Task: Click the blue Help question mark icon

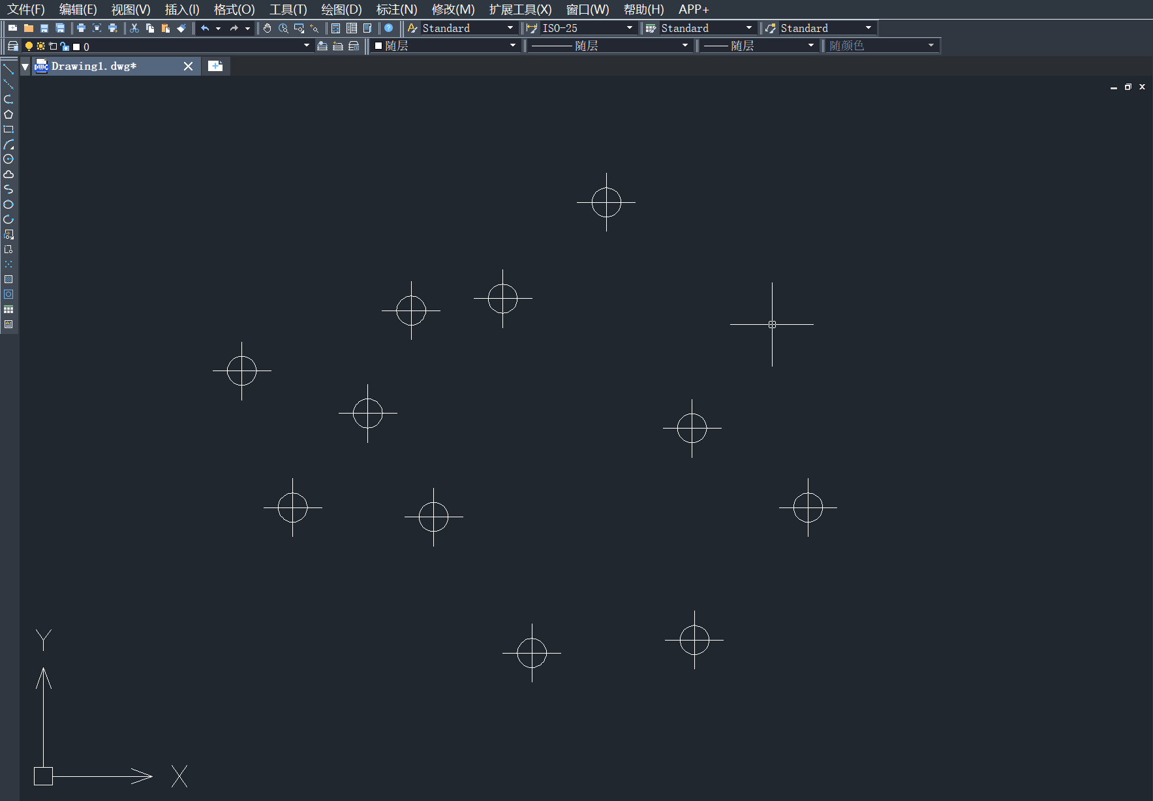Action: (389, 28)
